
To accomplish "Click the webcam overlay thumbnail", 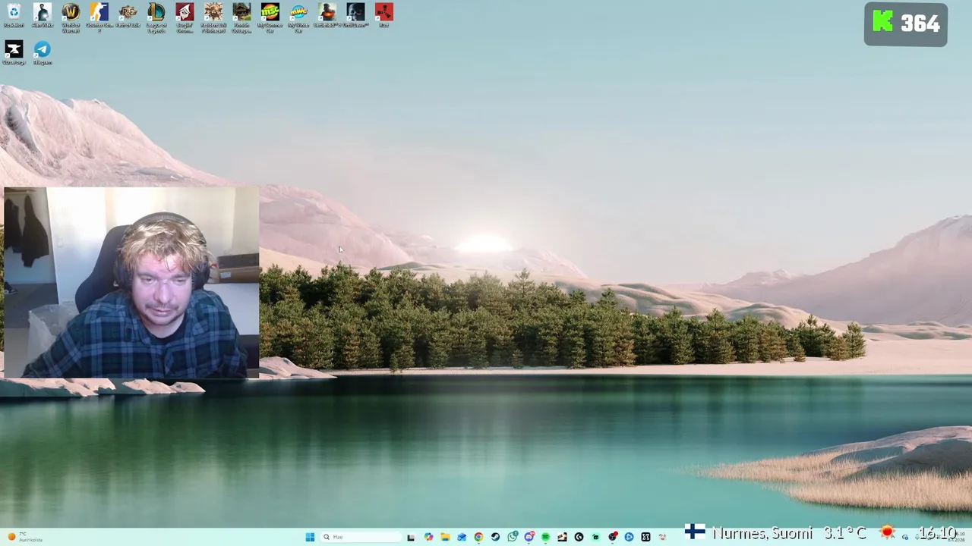I will click(131, 282).
